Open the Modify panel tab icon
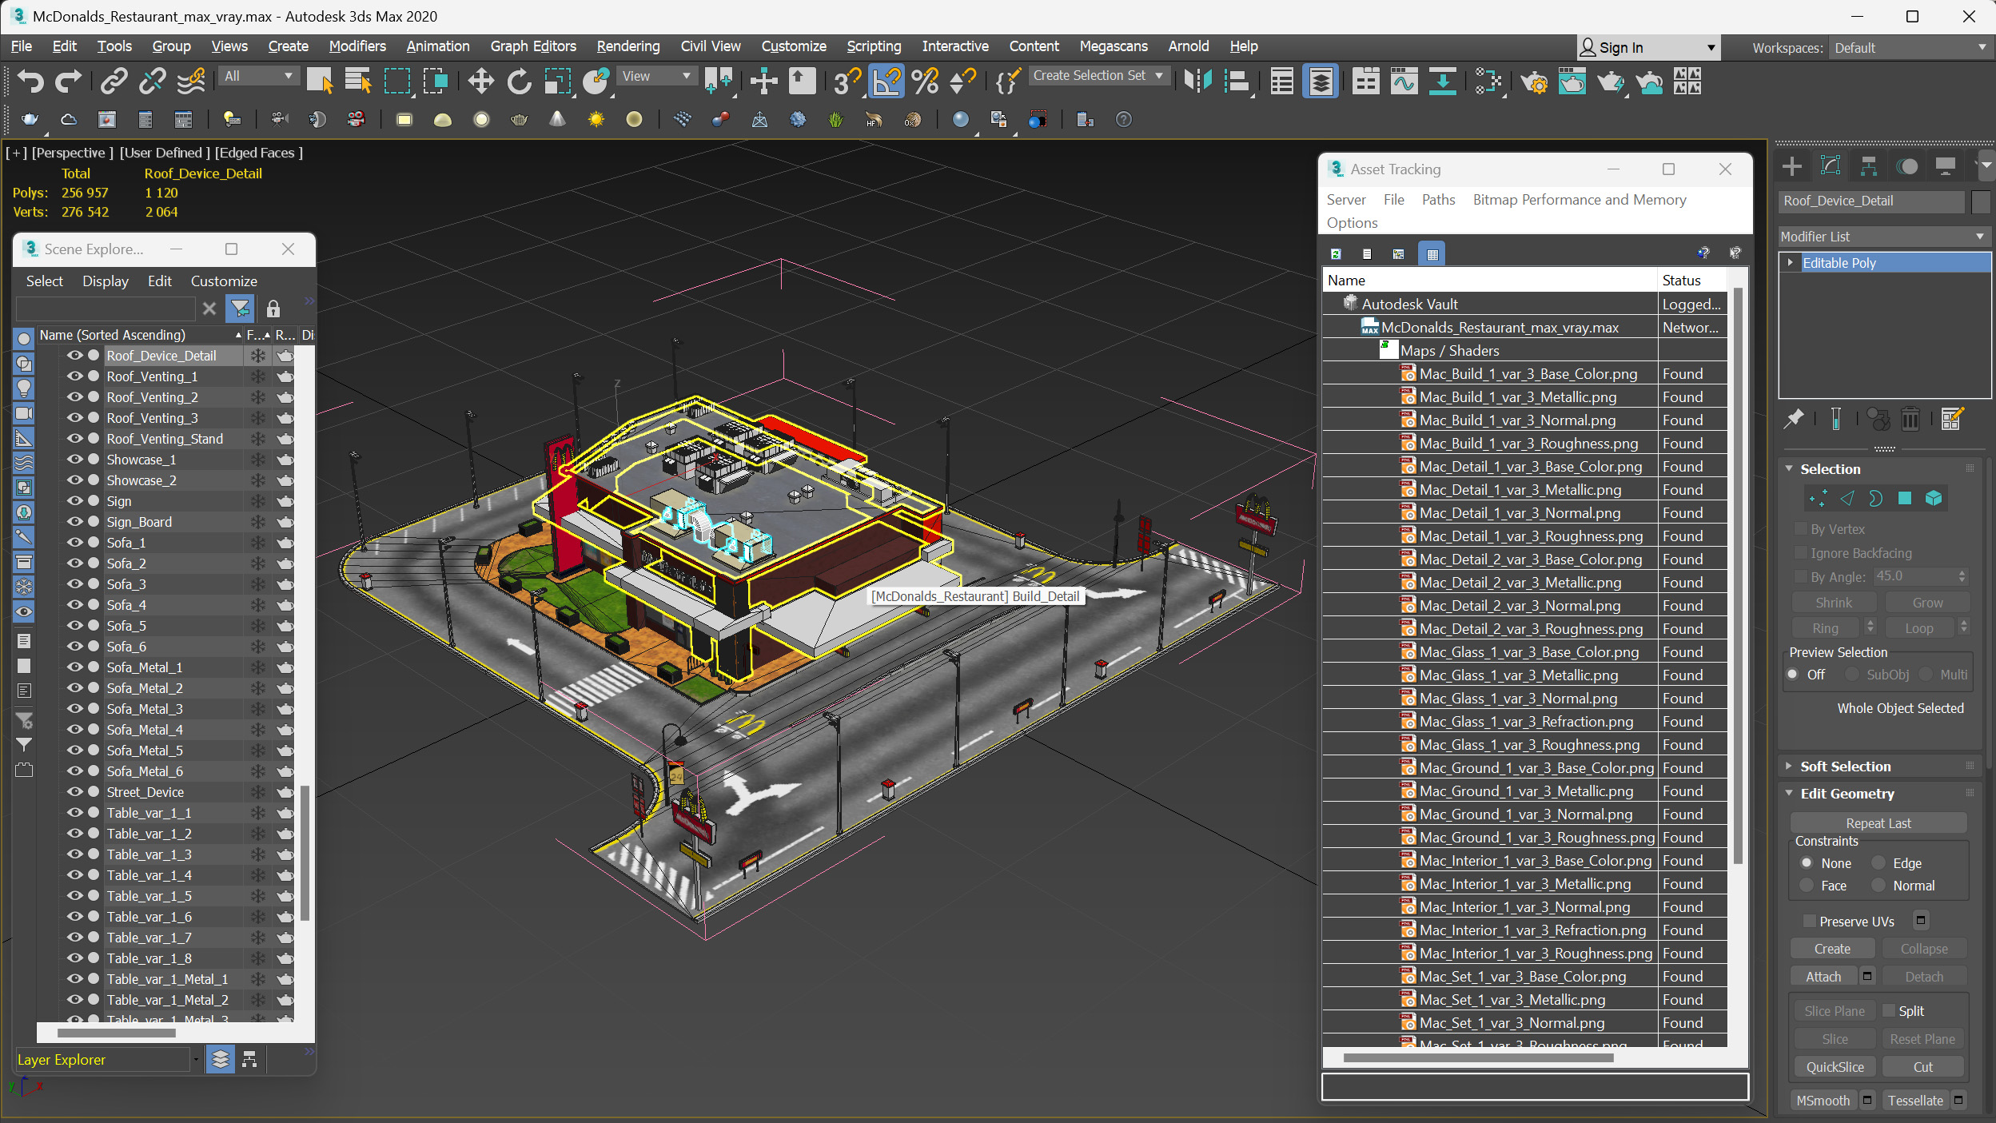The width and height of the screenshot is (1996, 1123). [x=1830, y=165]
